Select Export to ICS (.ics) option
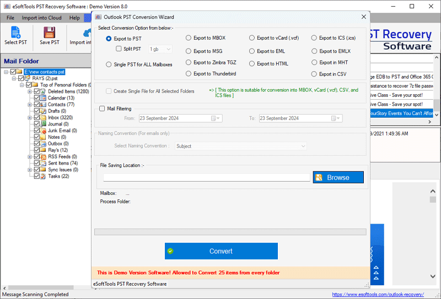 coord(314,38)
